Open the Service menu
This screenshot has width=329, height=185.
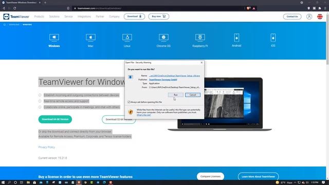(x=68, y=16)
